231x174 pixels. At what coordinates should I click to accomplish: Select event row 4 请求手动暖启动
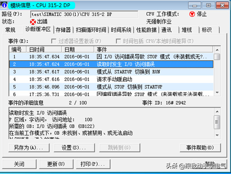click(x=111, y=79)
